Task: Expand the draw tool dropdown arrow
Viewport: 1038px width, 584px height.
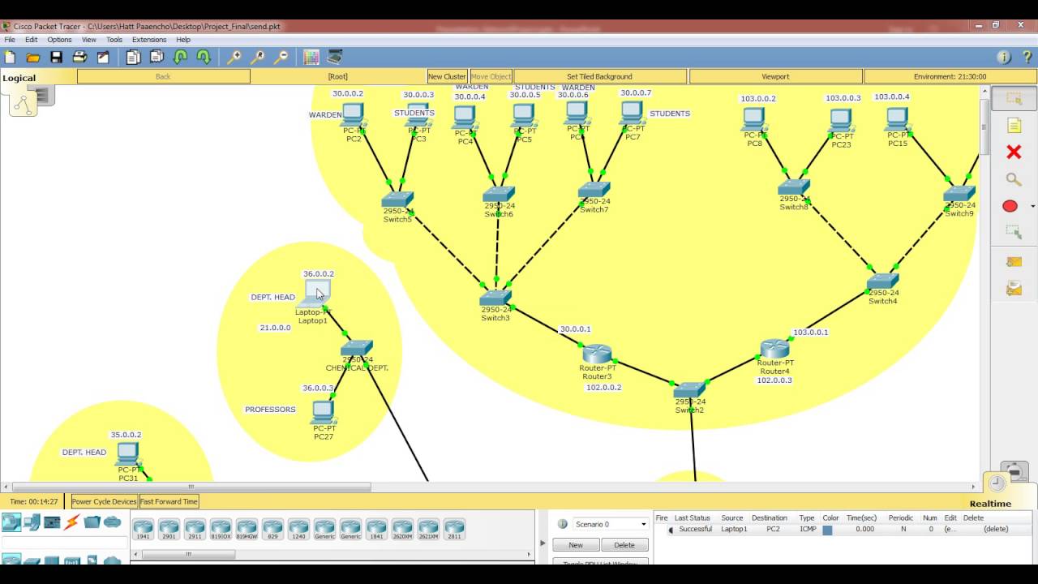Action: 1032,206
